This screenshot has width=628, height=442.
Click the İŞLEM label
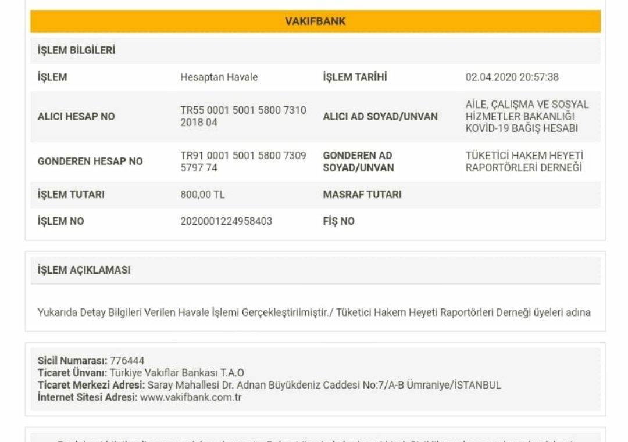pyautogui.click(x=52, y=77)
